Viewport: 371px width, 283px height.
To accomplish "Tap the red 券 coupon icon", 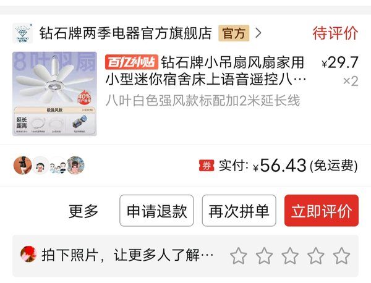I will (x=207, y=166).
